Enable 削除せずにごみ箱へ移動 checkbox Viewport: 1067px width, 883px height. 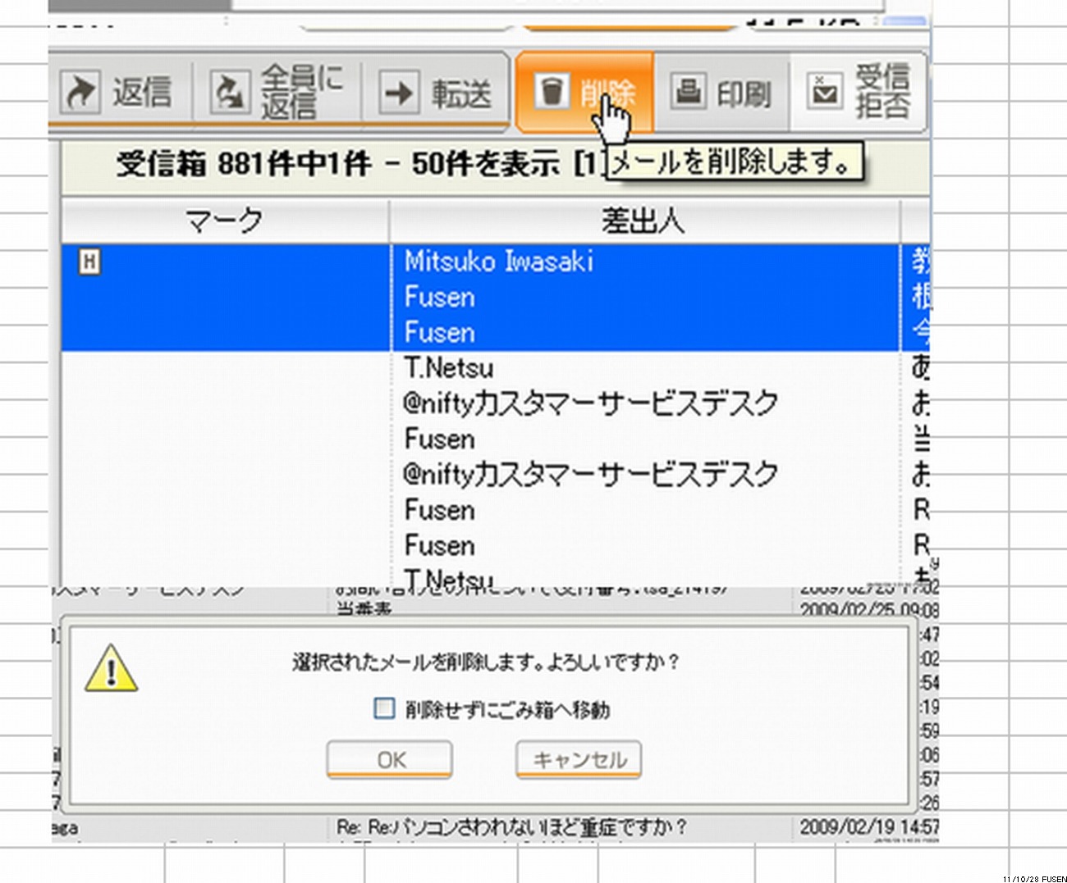coord(383,708)
